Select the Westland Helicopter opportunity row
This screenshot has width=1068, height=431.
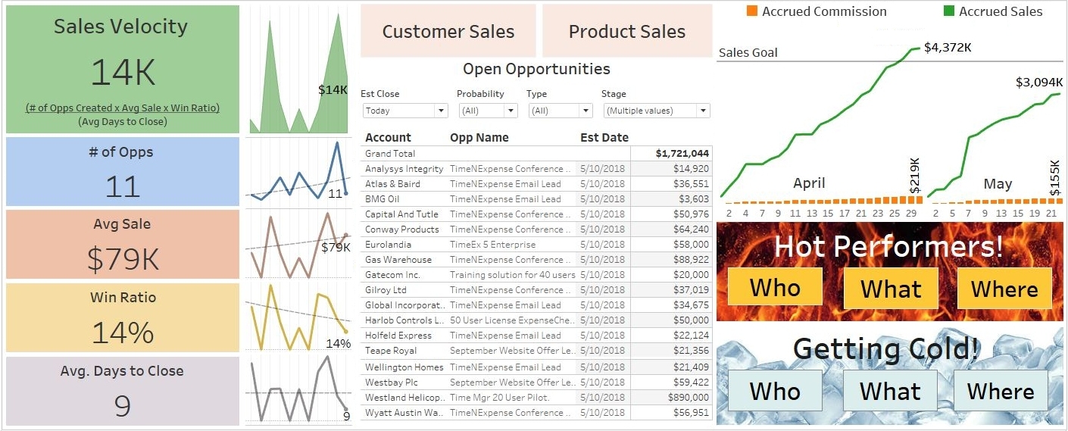[x=537, y=397]
